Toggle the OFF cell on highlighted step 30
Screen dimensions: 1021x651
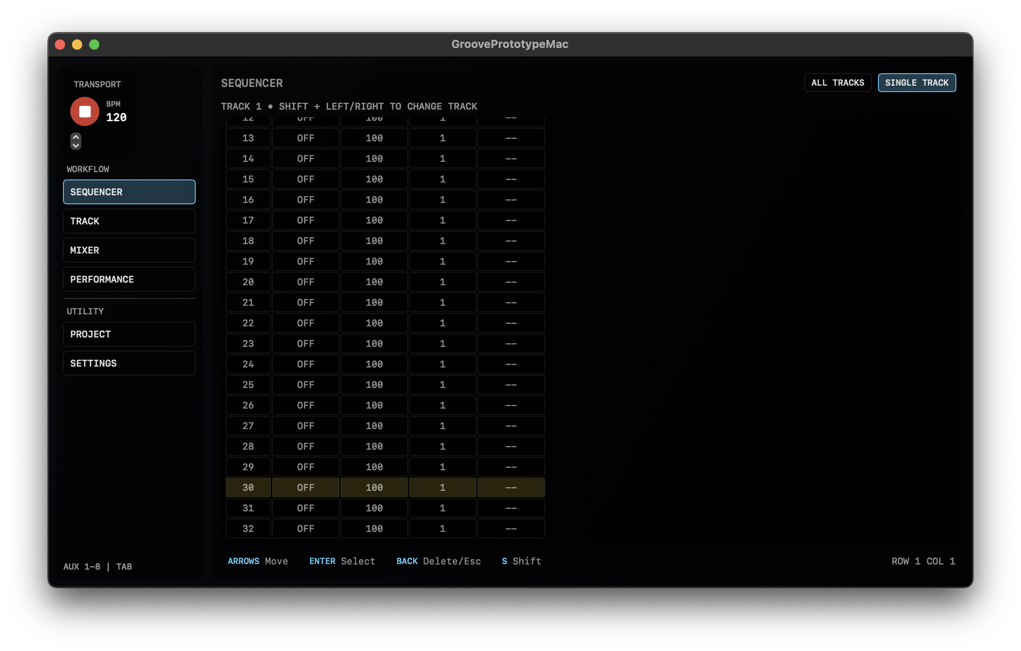305,487
